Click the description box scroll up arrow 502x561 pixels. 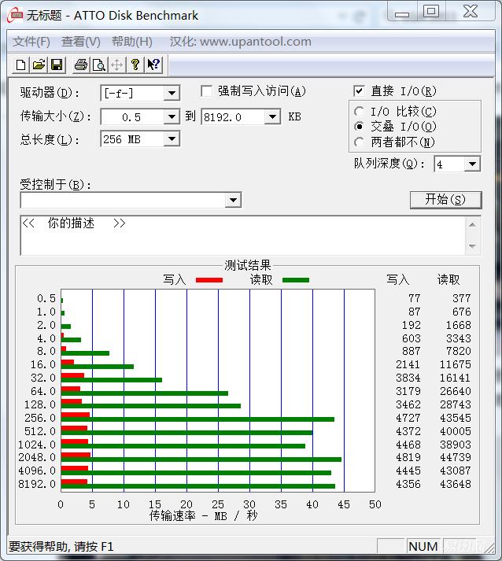[x=472, y=225]
